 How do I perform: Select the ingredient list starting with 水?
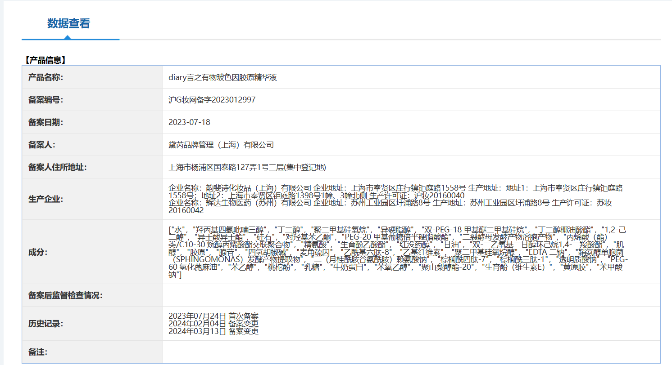pos(398,252)
